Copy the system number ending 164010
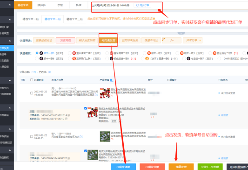Screen dimensions: 248x170 click(66, 119)
